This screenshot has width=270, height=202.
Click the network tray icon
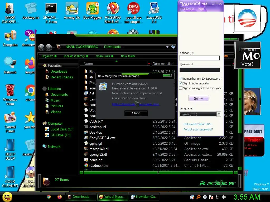[218, 197]
